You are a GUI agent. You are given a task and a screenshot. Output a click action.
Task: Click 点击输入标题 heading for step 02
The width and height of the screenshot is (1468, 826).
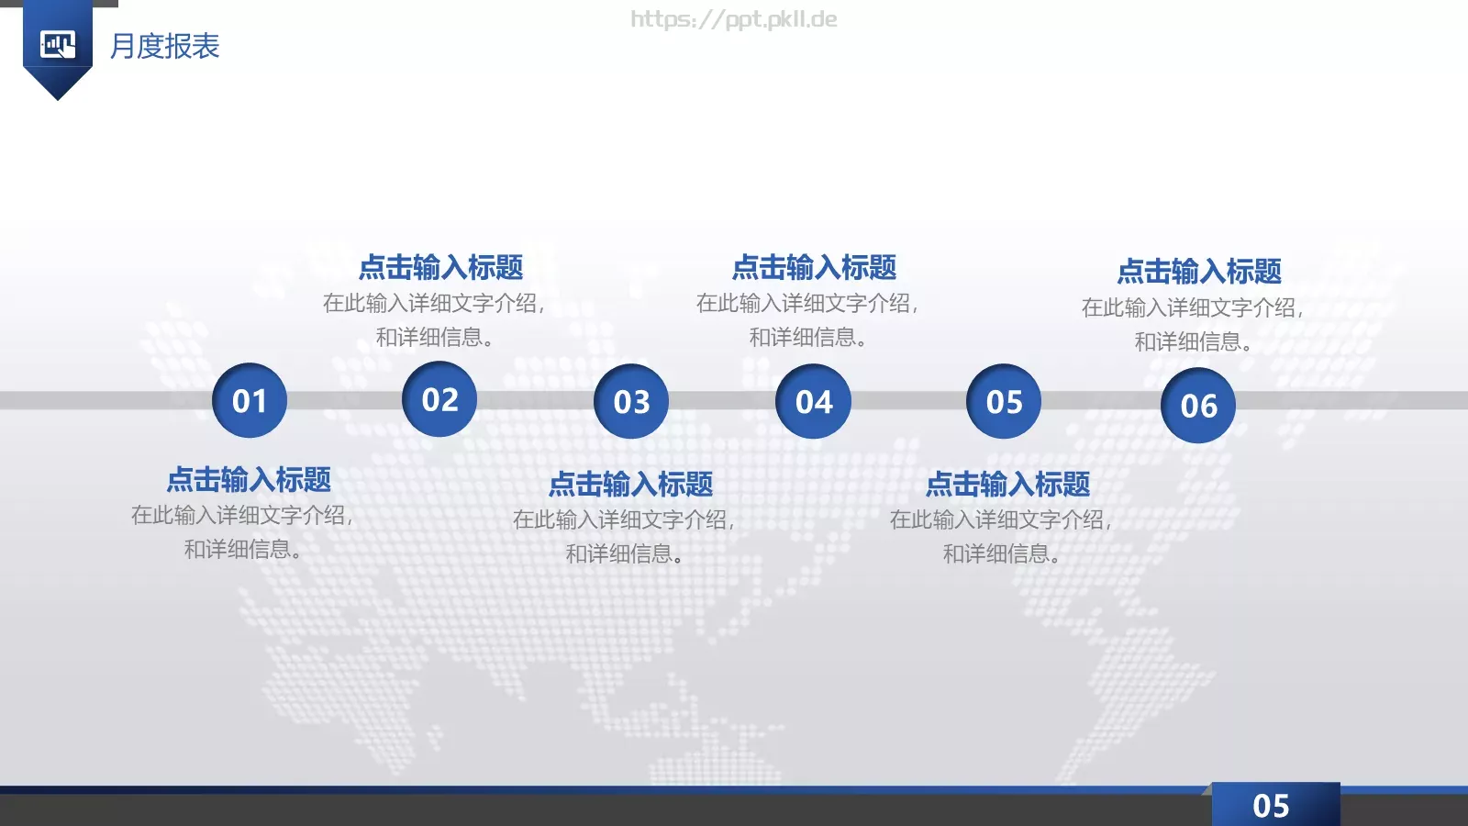[440, 267]
